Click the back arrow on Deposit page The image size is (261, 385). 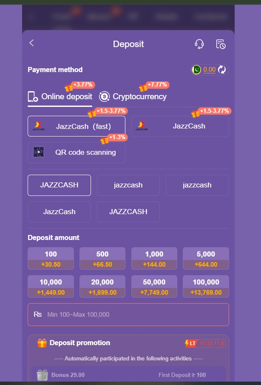(x=31, y=43)
